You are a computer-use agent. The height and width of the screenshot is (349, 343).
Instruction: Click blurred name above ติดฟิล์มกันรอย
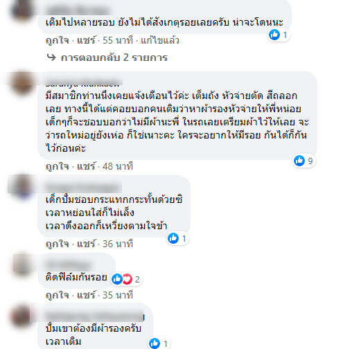pyautogui.click(x=69, y=265)
